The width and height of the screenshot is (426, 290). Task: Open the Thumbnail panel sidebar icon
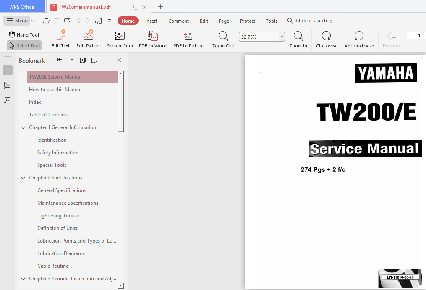(7, 85)
